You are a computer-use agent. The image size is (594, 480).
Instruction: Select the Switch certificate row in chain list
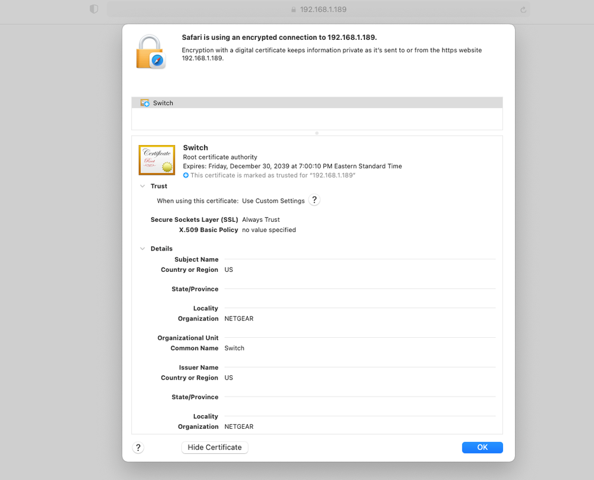(317, 103)
